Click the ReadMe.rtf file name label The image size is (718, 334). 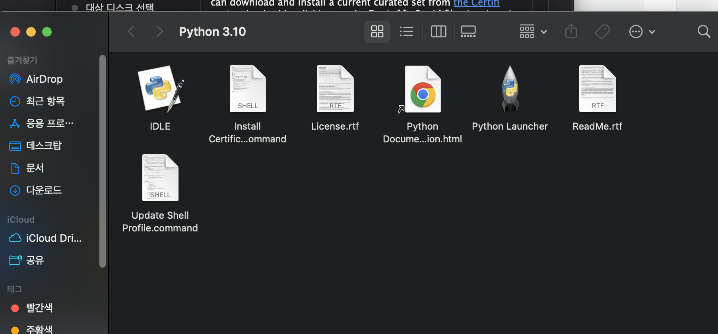click(x=598, y=126)
